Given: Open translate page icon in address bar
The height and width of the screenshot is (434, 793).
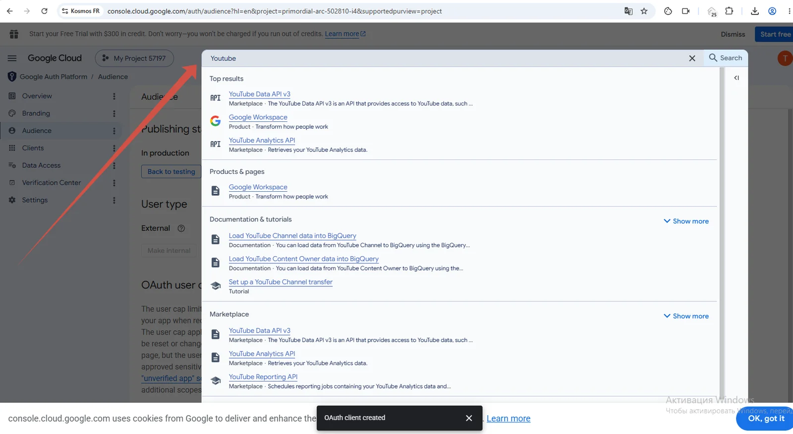Looking at the screenshot, I should [x=628, y=11].
